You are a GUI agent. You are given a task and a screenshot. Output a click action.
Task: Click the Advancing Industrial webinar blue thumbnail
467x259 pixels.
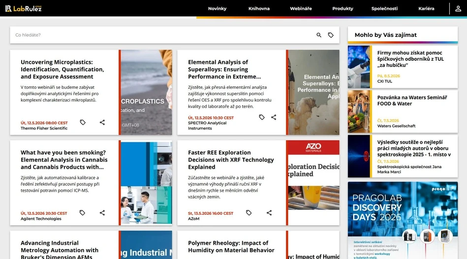[146, 245]
